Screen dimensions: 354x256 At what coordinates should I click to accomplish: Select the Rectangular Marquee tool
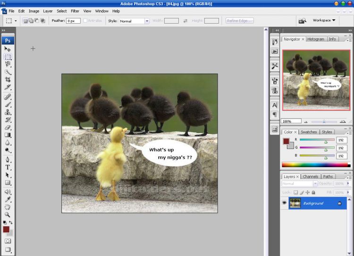point(8,57)
